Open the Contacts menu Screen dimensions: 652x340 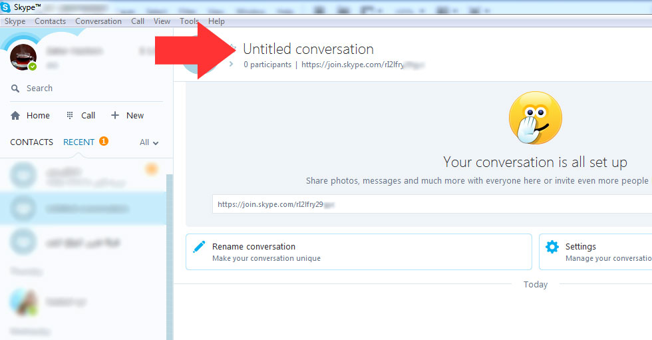tap(51, 21)
